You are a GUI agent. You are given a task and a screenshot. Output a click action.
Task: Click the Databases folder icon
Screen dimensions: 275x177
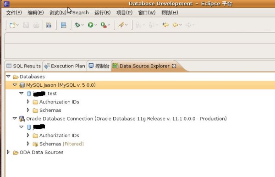(16, 77)
